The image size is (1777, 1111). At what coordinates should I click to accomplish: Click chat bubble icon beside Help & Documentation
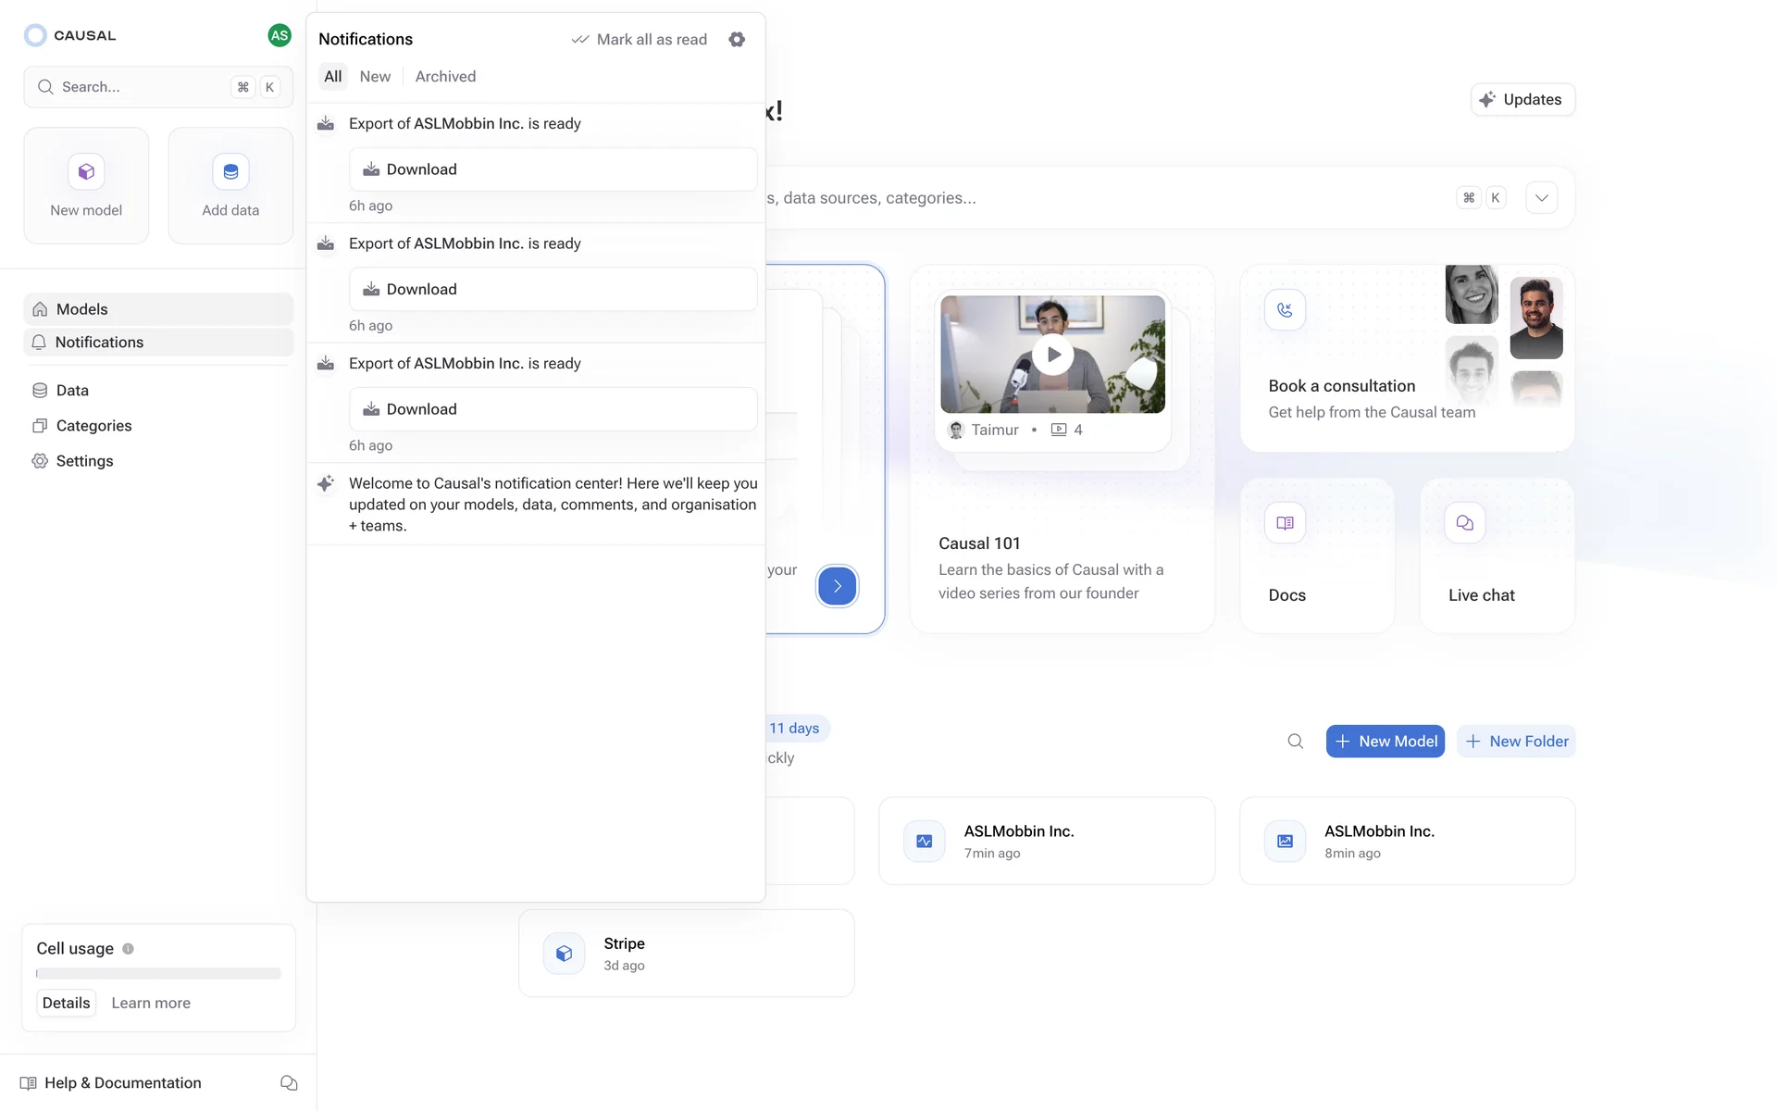pyautogui.click(x=289, y=1083)
